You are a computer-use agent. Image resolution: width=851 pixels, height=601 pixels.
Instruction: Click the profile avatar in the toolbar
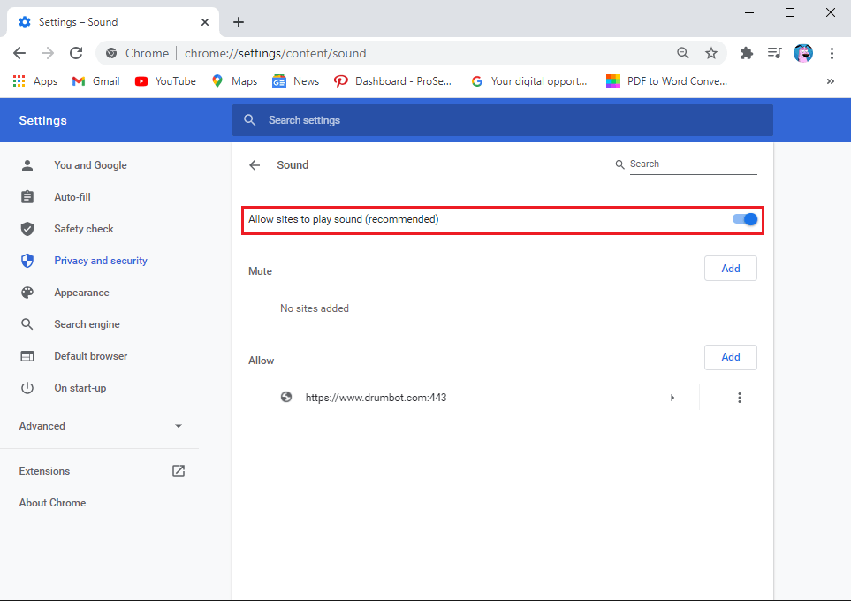[x=802, y=53]
